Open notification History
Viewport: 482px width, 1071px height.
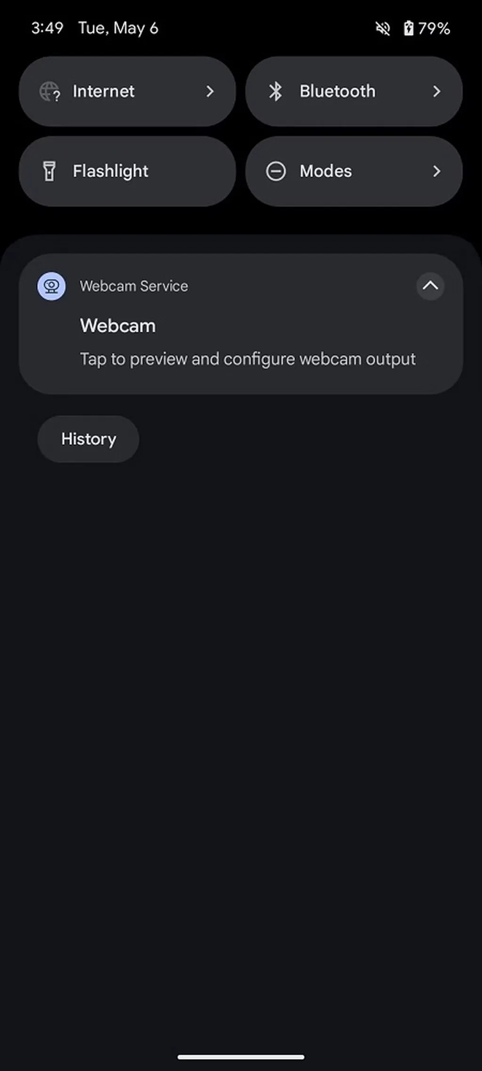[x=88, y=439]
